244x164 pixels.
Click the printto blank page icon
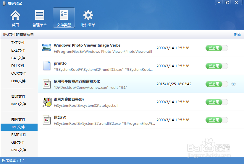point(47,66)
